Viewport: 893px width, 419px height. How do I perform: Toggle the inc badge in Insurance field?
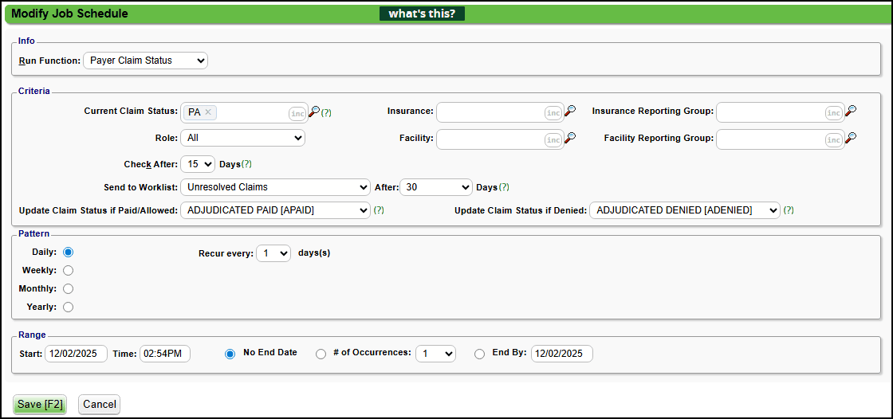click(x=553, y=113)
